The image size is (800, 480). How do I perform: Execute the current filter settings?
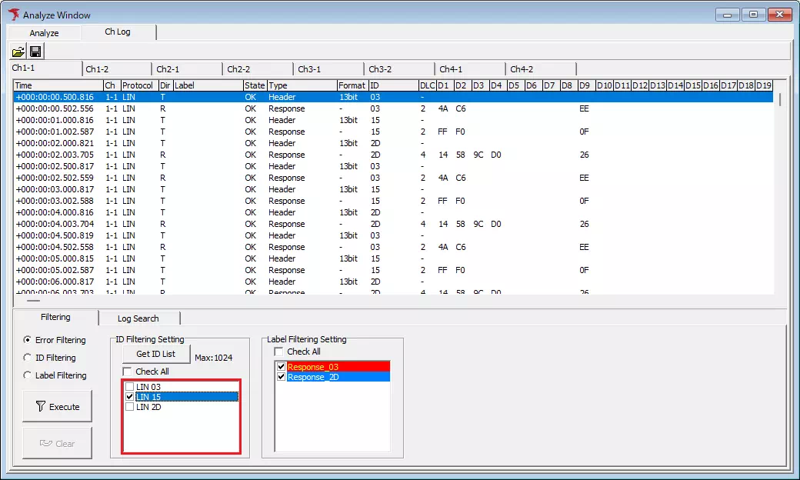tap(57, 406)
